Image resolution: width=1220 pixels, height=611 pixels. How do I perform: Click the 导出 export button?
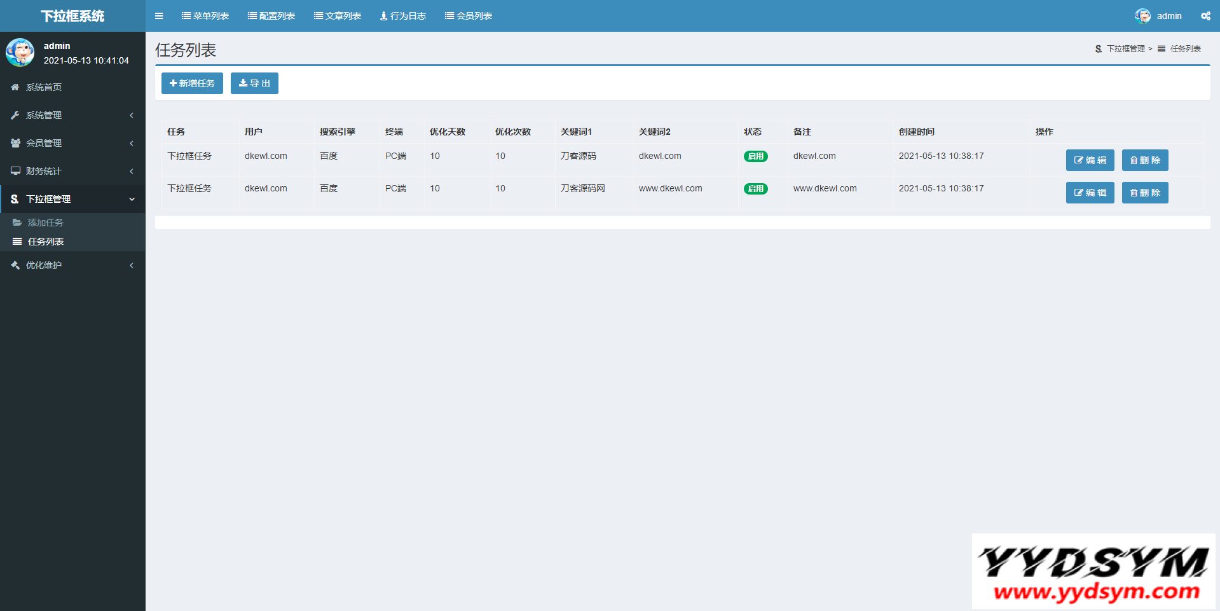point(254,83)
